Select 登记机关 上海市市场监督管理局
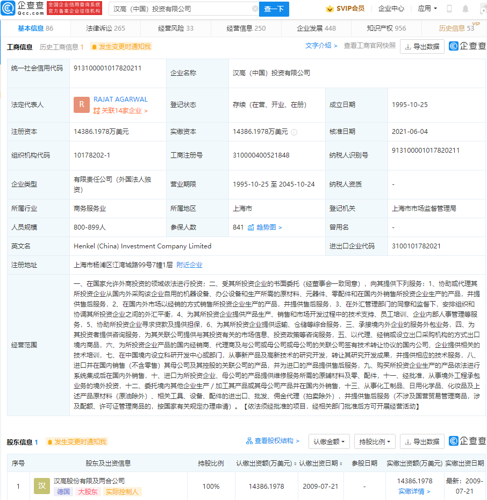Screen dimensions: 487x500 [424, 209]
